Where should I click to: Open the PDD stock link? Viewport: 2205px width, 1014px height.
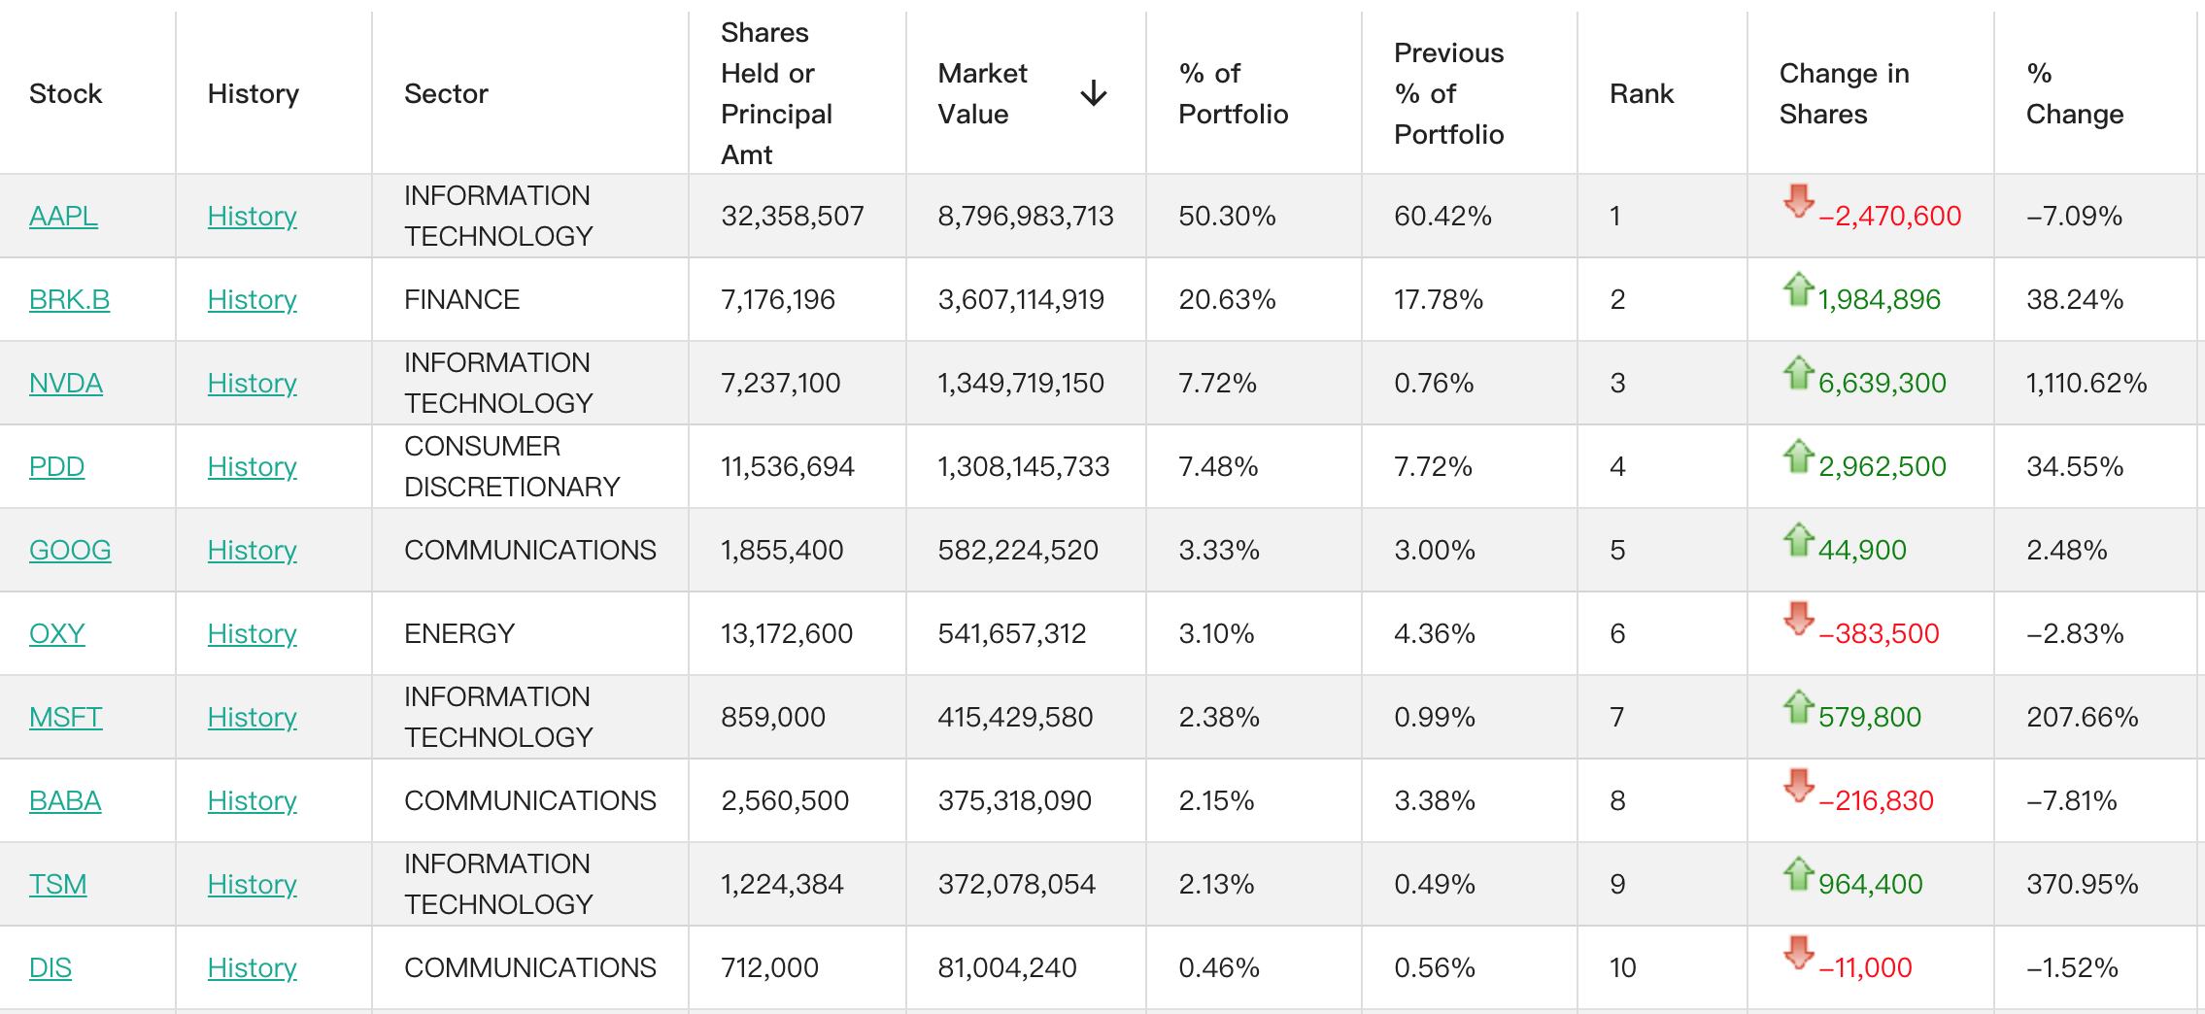[56, 466]
